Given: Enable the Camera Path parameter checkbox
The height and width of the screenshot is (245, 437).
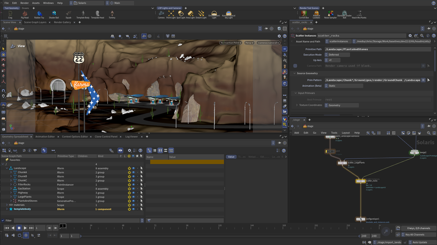Looking at the screenshot, I should point(295,66).
